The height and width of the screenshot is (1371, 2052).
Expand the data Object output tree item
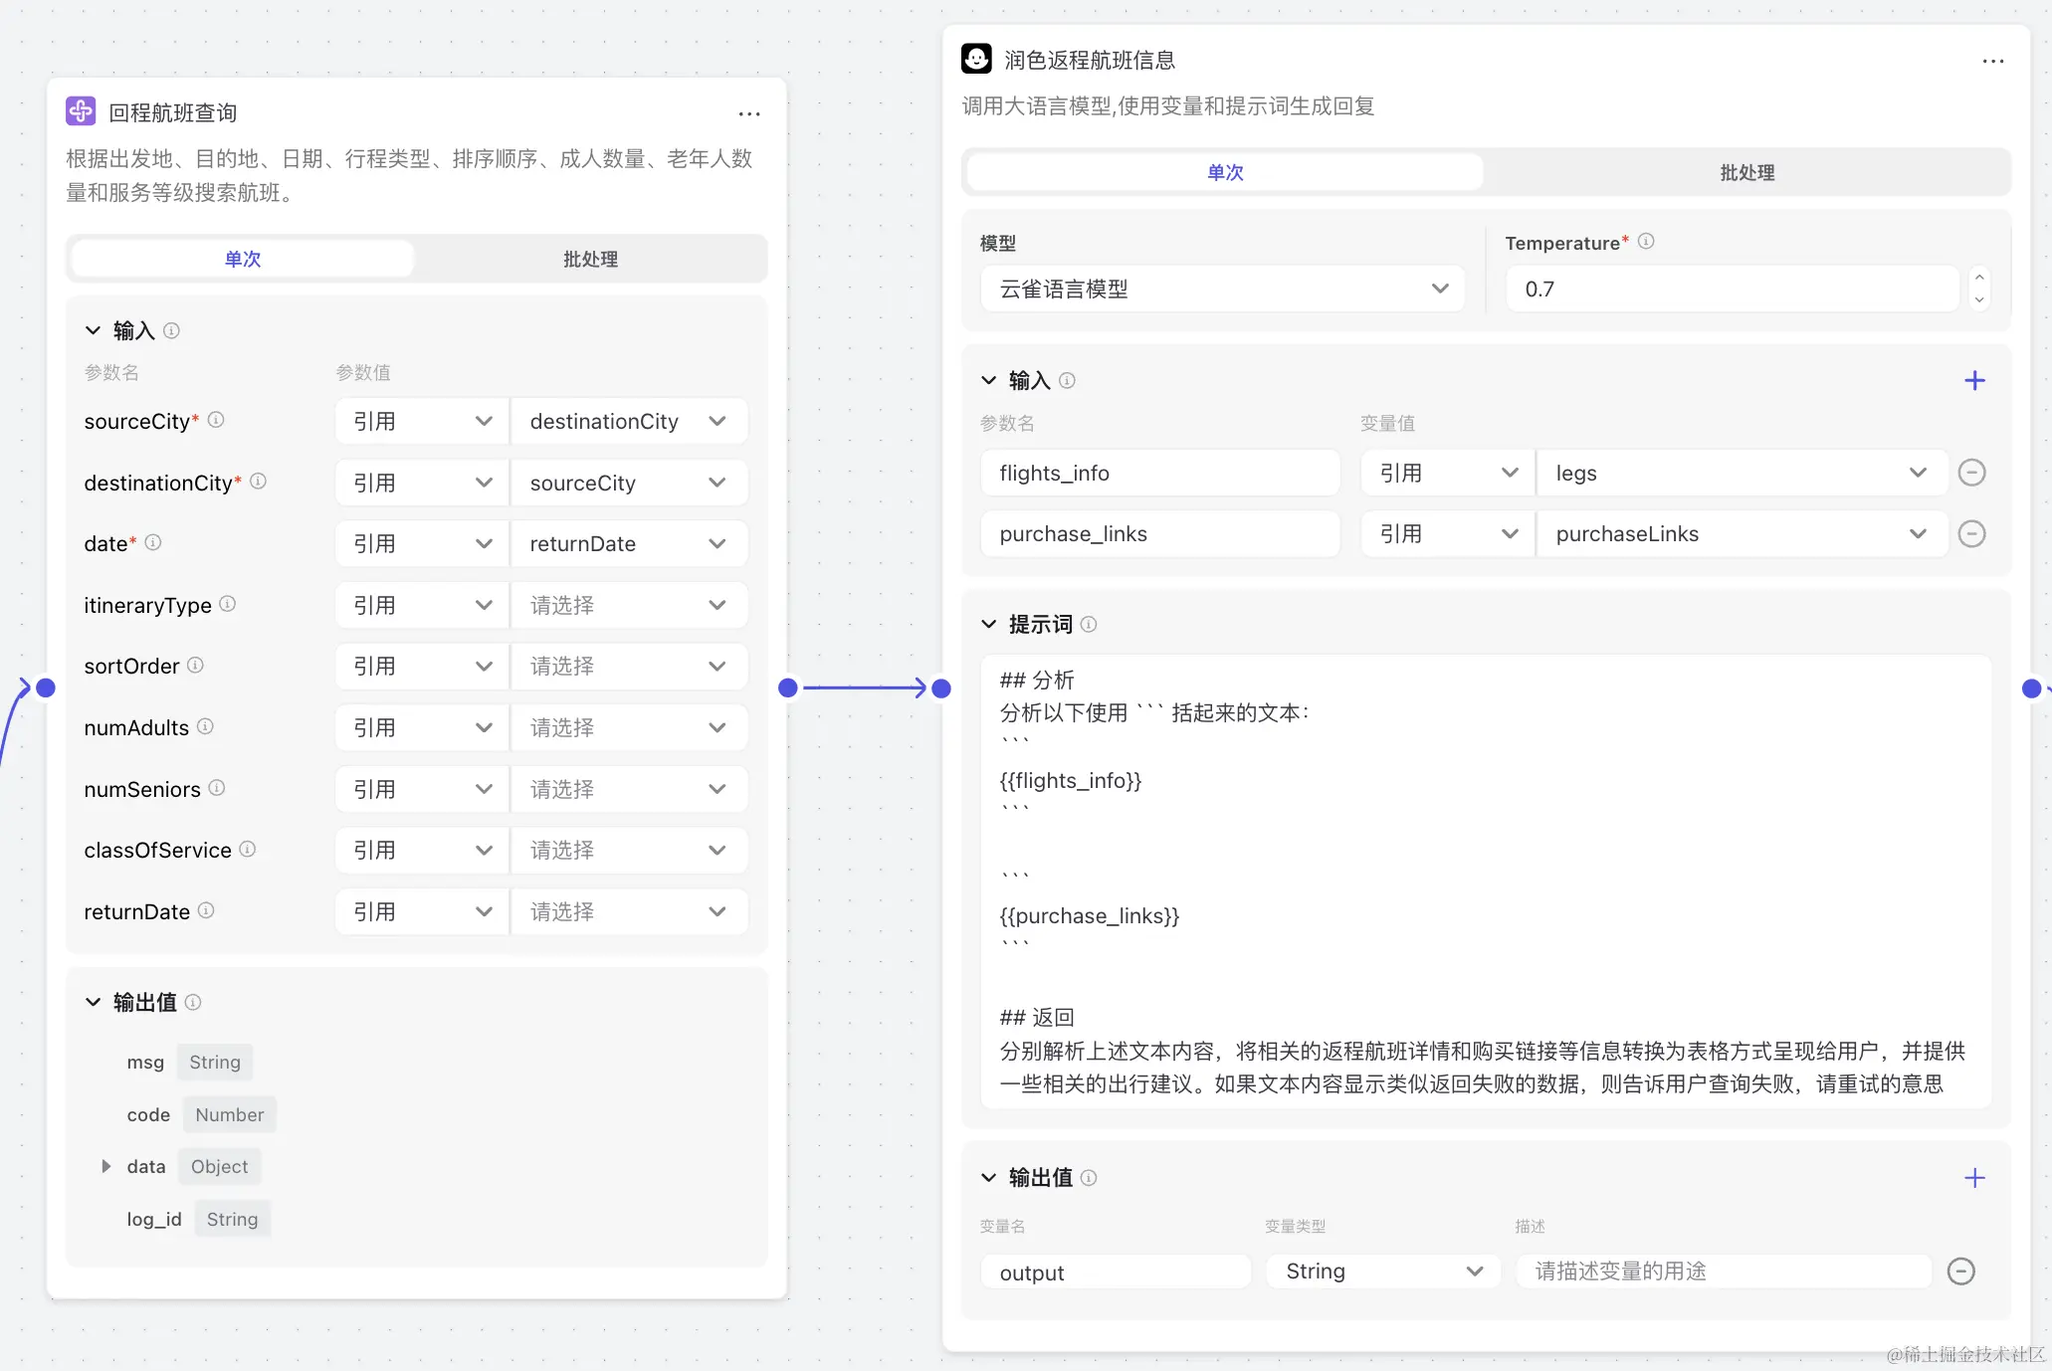coord(106,1166)
